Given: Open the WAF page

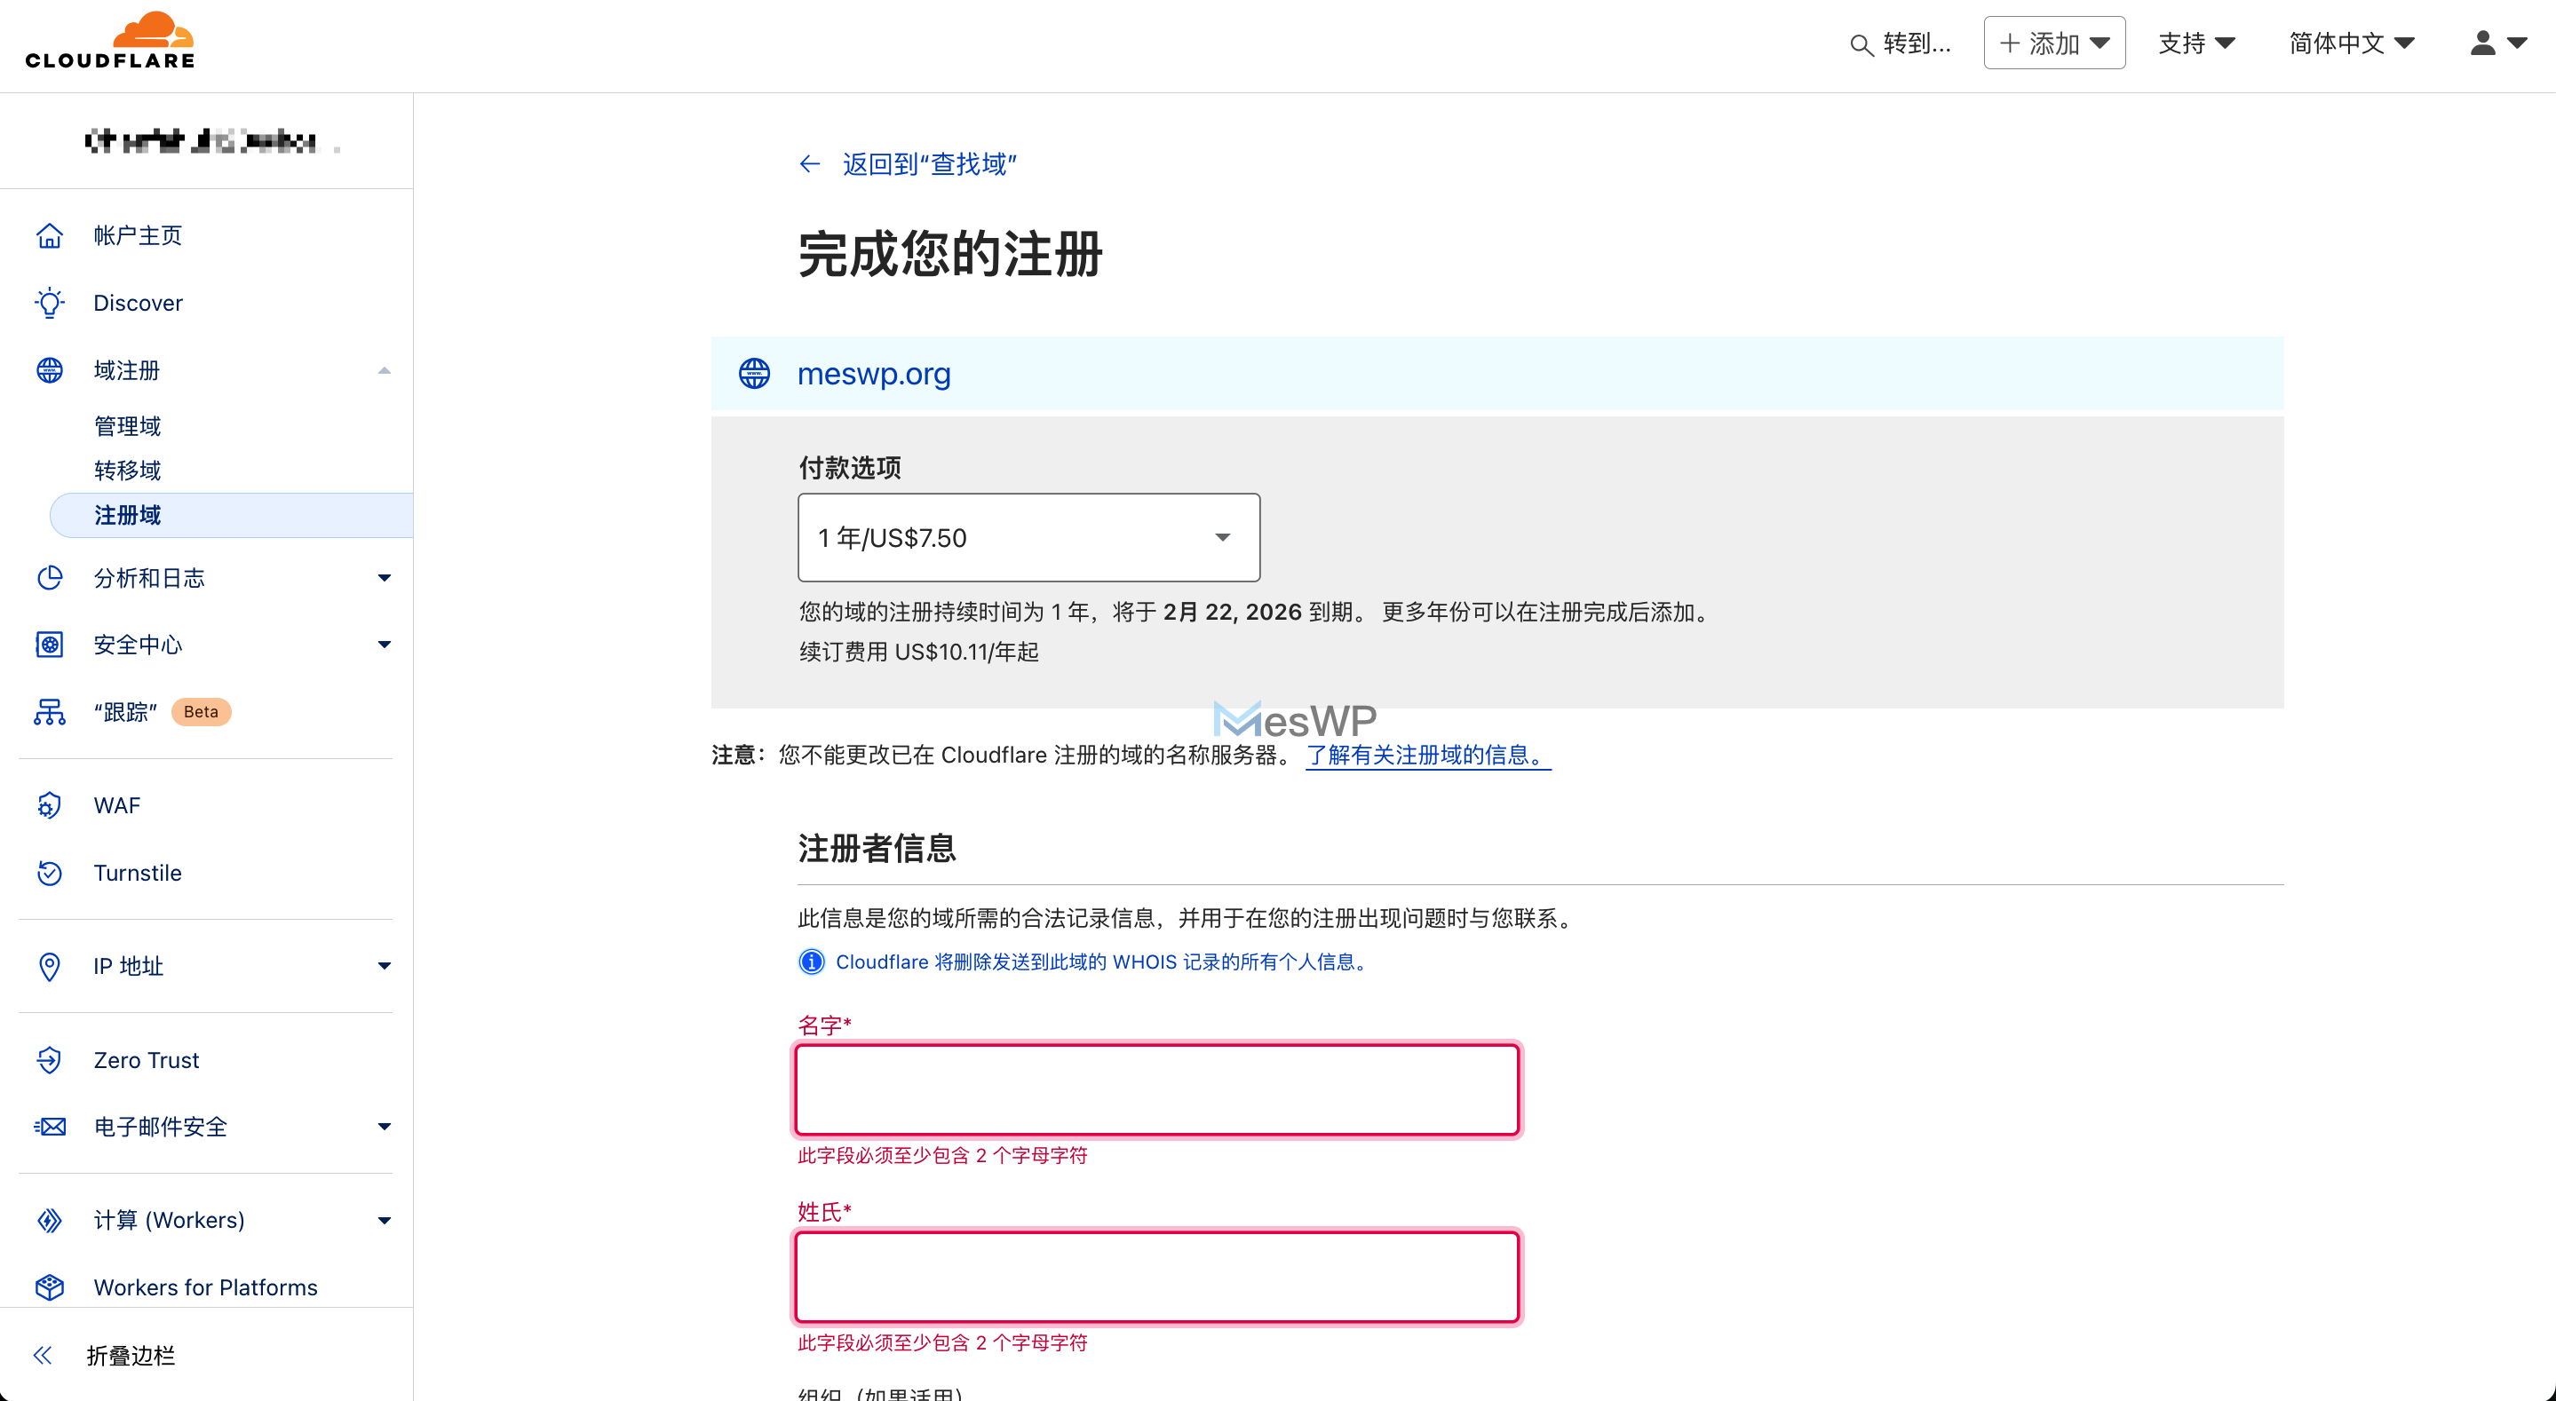Looking at the screenshot, I should tap(117, 804).
